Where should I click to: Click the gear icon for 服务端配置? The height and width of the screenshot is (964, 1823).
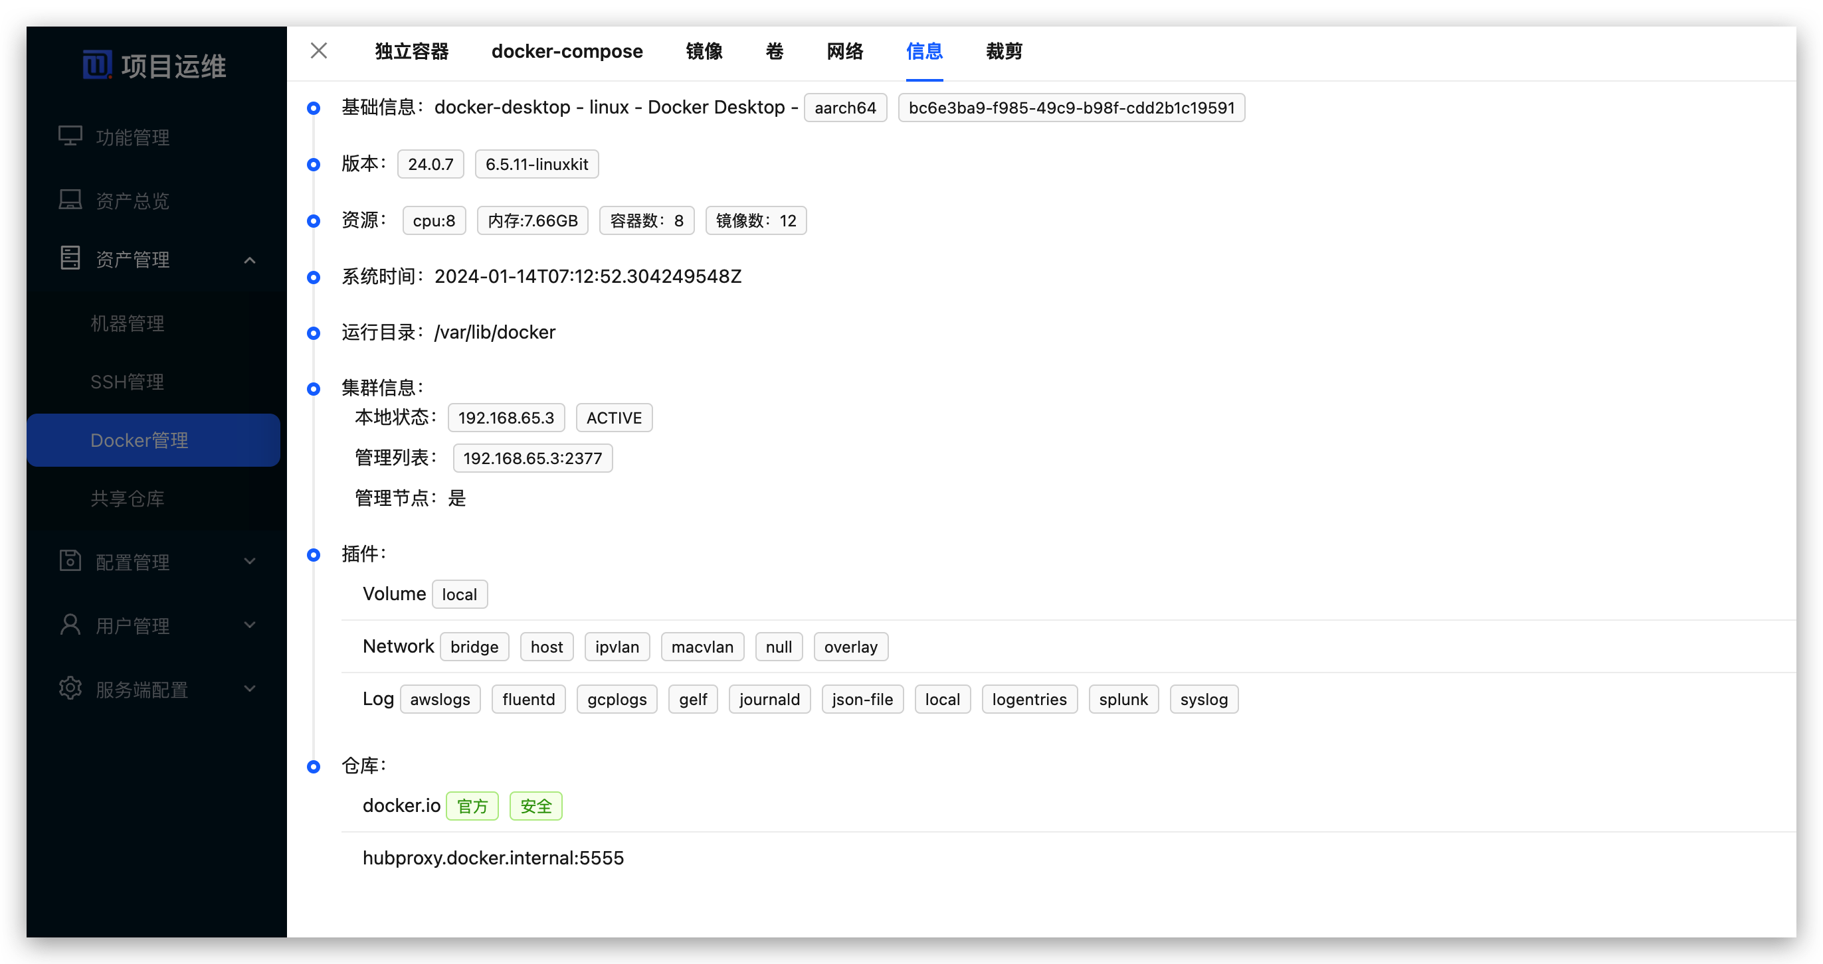(x=70, y=688)
